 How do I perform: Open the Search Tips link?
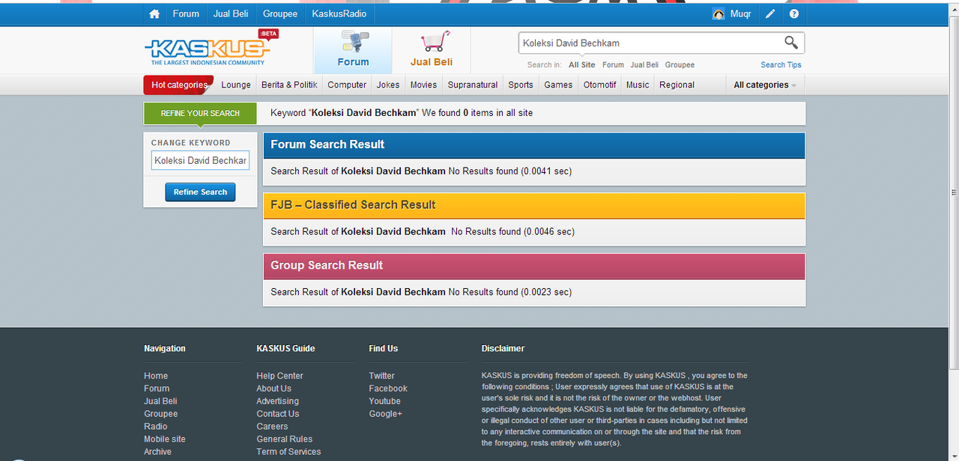click(x=781, y=65)
